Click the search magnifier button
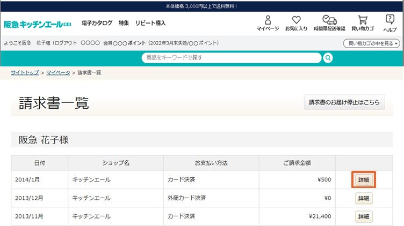 (328, 58)
